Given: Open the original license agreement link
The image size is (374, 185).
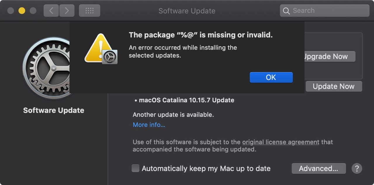Looking at the screenshot, I should click(281, 142).
